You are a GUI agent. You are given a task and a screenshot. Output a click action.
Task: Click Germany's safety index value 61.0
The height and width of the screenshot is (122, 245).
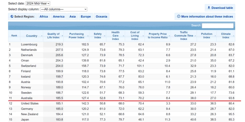(102, 109)
